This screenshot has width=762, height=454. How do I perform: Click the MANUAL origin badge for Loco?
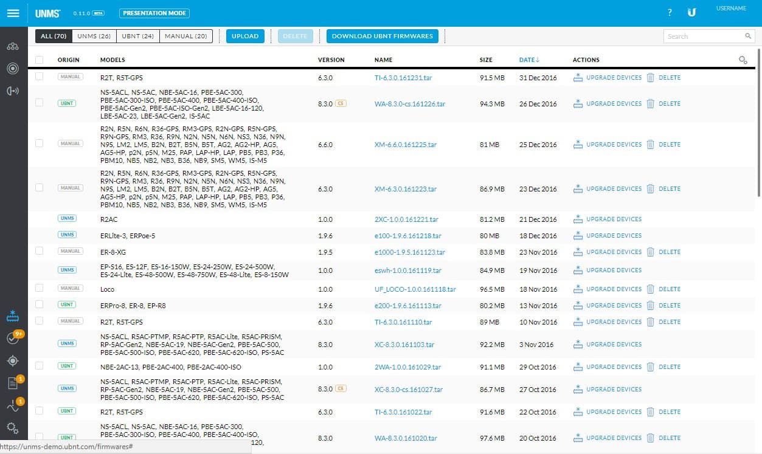[x=70, y=288]
